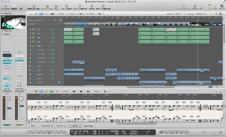226x137 pixels.
Task: Open the Lists (リスト) panel icon
Action: click(x=215, y=6)
